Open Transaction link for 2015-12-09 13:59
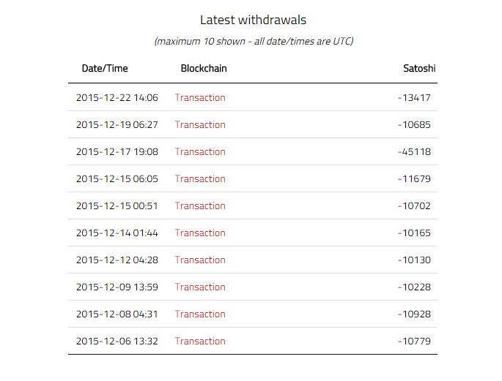Image resolution: width=502 pixels, height=381 pixels. [200, 287]
